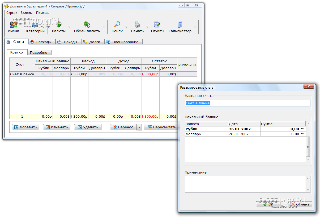Viewport: 320px width, 218px height.
Task: Click the Валюта column header
Action: [x=207, y=124]
